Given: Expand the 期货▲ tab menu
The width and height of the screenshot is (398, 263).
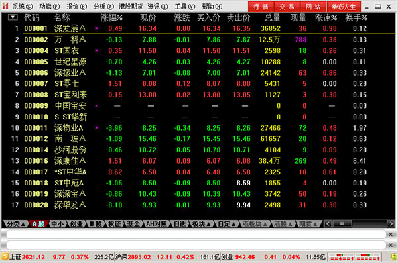Looking at the screenshot, I should tap(308, 224).
